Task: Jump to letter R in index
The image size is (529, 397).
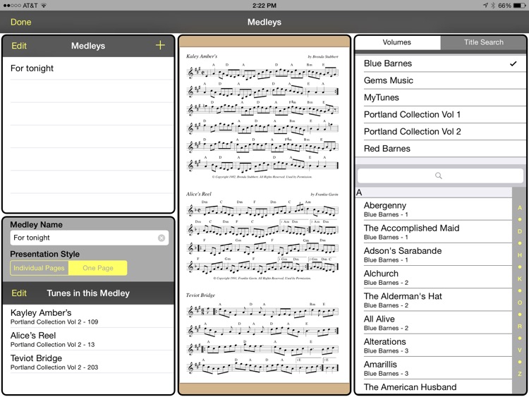Action: pos(520,326)
